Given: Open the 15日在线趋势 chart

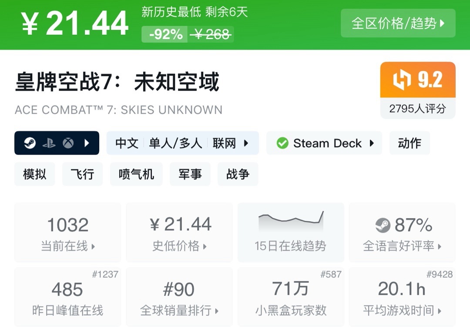Looking at the screenshot, I should pos(290,232).
